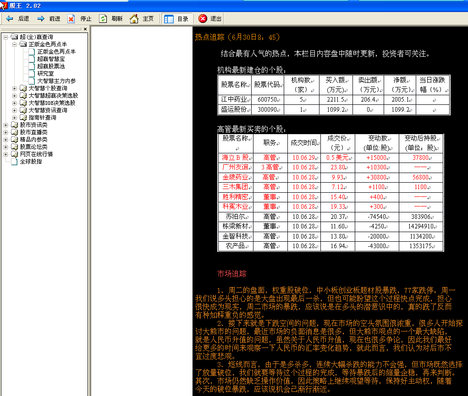Select the 精品内参类 folder icon
Image resolution: width=468 pixels, height=396 pixels.
tap(15, 139)
